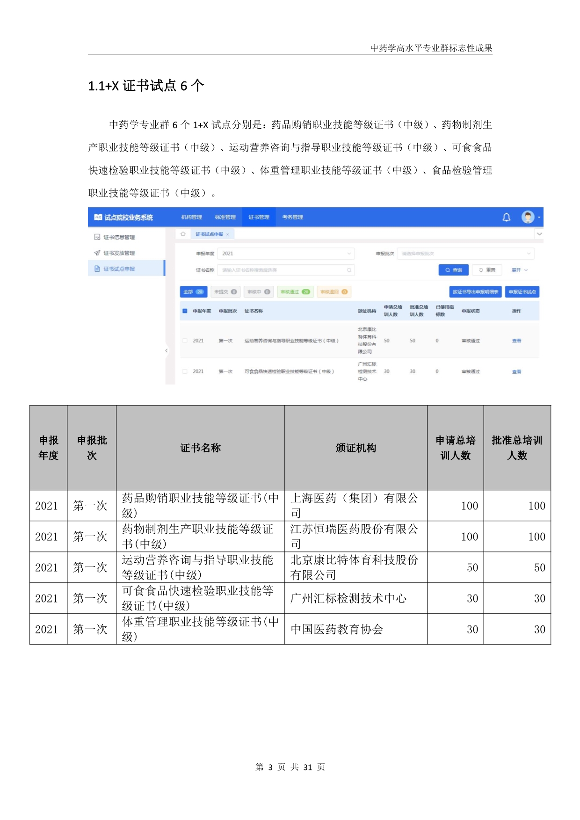Click 查看 for the 运动营养咨询与指导 row

pos(516,341)
